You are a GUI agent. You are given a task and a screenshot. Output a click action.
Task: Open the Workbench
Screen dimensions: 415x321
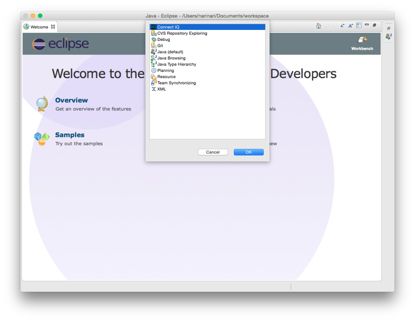(x=362, y=43)
